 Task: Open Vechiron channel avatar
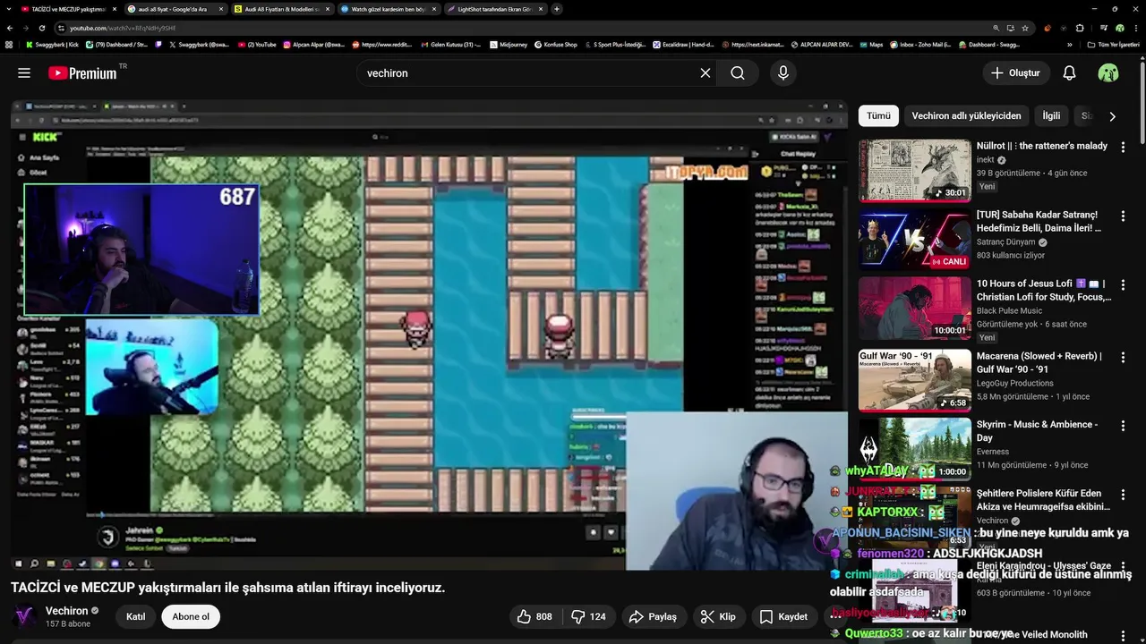point(25,616)
